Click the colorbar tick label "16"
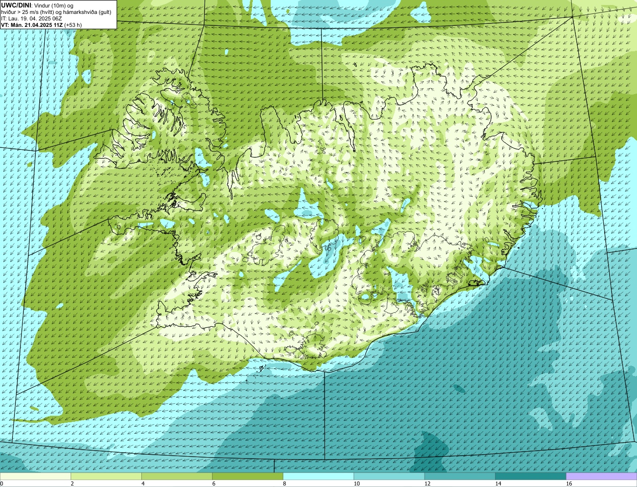 pyautogui.click(x=569, y=484)
